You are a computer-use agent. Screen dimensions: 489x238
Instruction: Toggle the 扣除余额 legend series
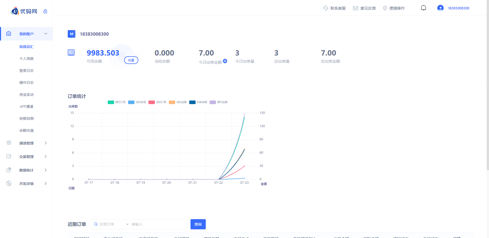(x=198, y=102)
